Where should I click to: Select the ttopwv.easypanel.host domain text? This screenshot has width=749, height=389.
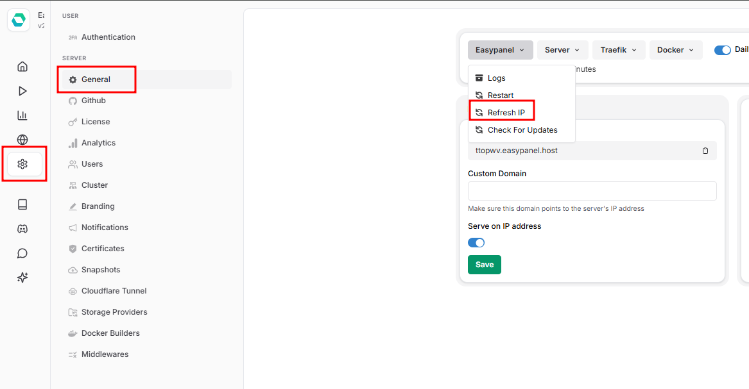(517, 151)
